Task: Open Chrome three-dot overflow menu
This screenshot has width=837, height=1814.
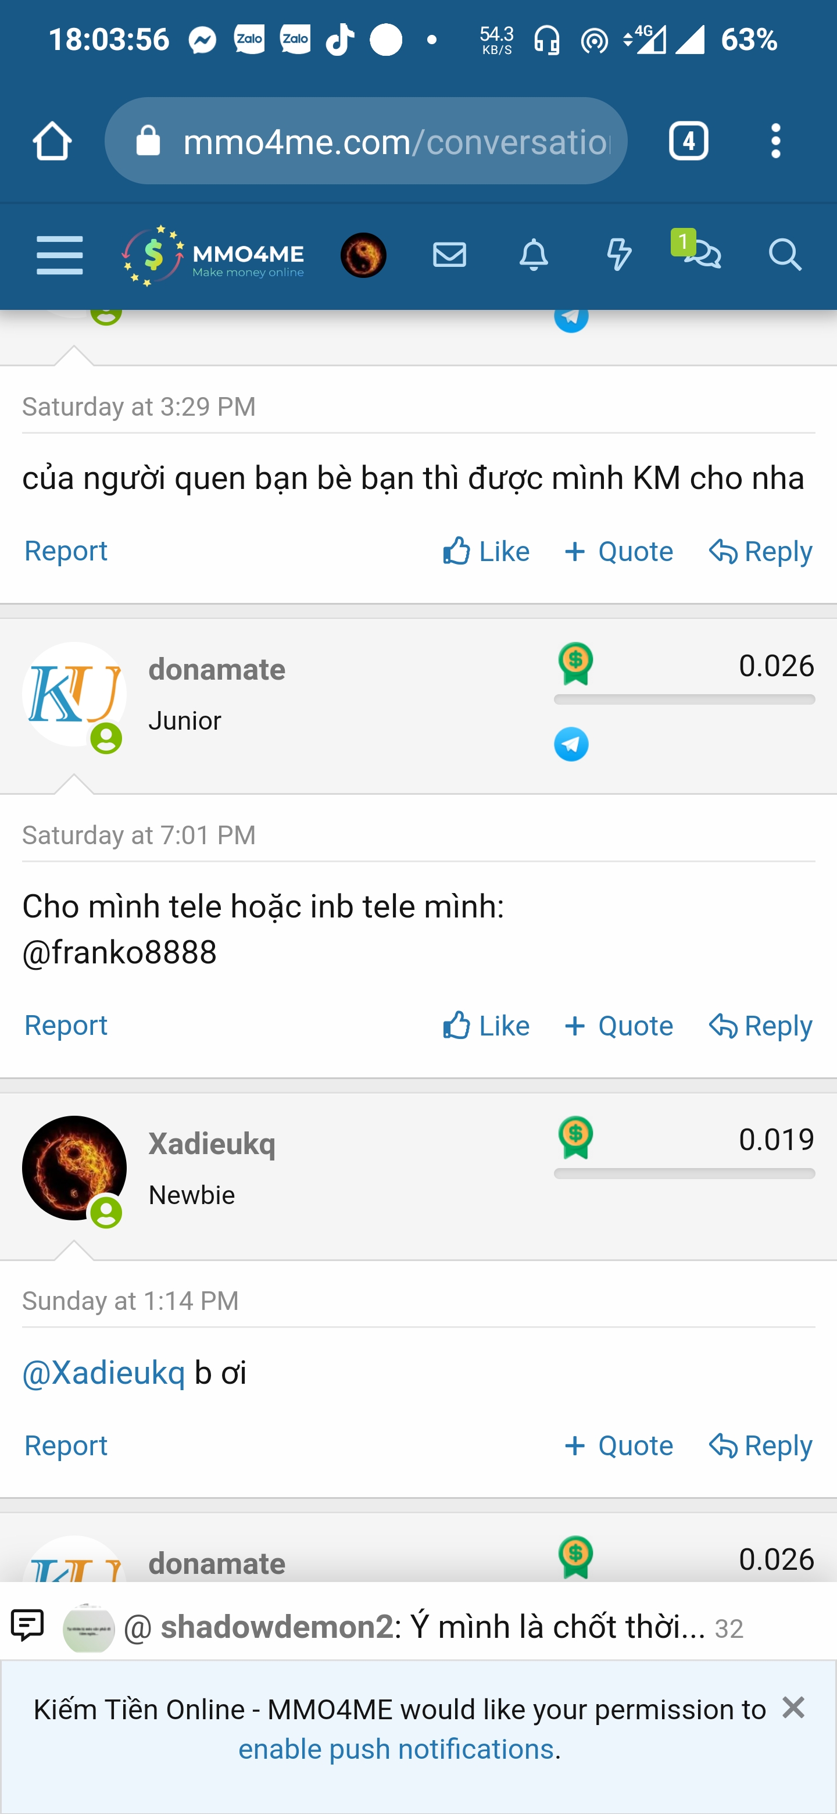Action: click(x=776, y=141)
